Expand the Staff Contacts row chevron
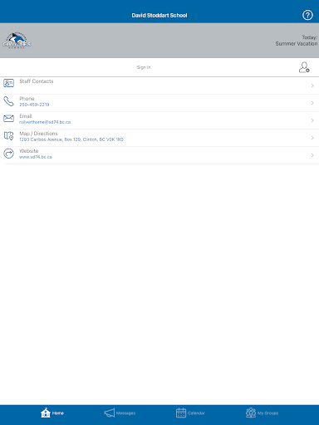This screenshot has width=319, height=425. click(x=312, y=85)
